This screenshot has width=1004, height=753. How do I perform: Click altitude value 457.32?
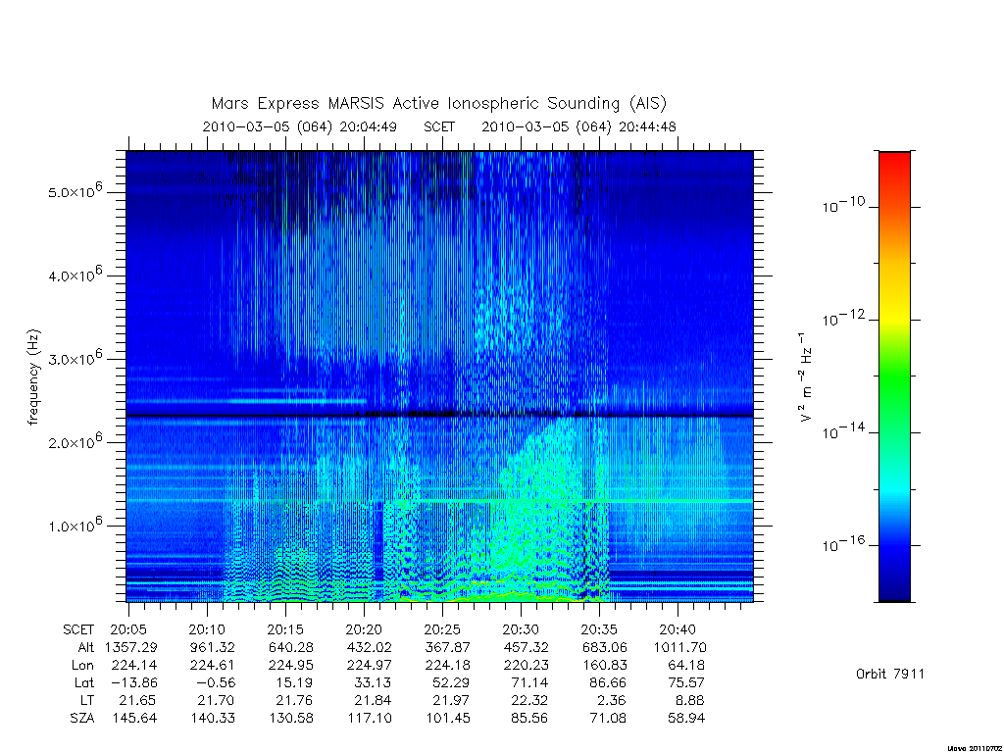coord(527,647)
